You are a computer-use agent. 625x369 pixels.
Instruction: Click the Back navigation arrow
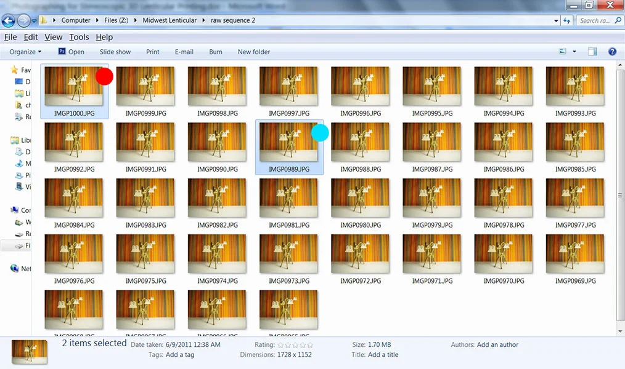pyautogui.click(x=8, y=20)
